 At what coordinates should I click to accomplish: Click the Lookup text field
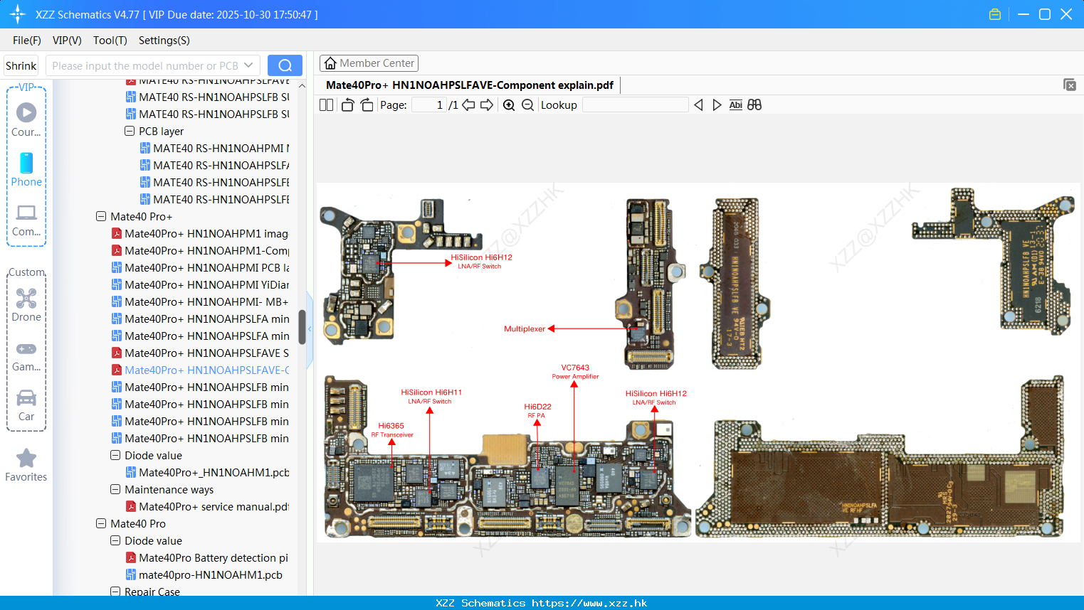(636, 105)
